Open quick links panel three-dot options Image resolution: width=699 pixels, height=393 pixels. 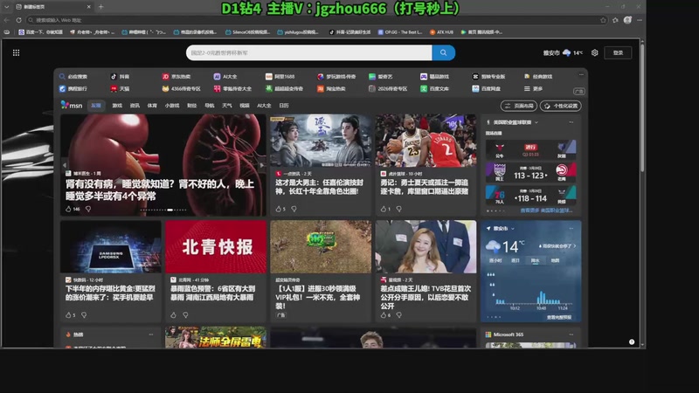pyautogui.click(x=581, y=75)
